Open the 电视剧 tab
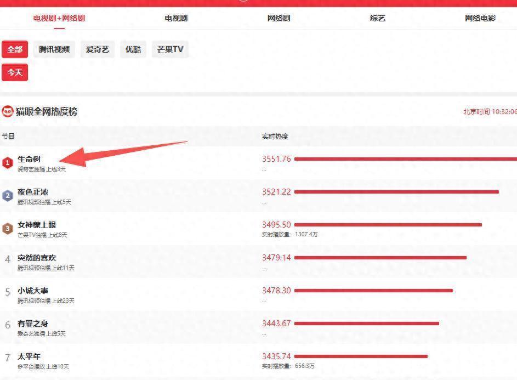Image resolution: width=517 pixels, height=380 pixels. tap(176, 18)
